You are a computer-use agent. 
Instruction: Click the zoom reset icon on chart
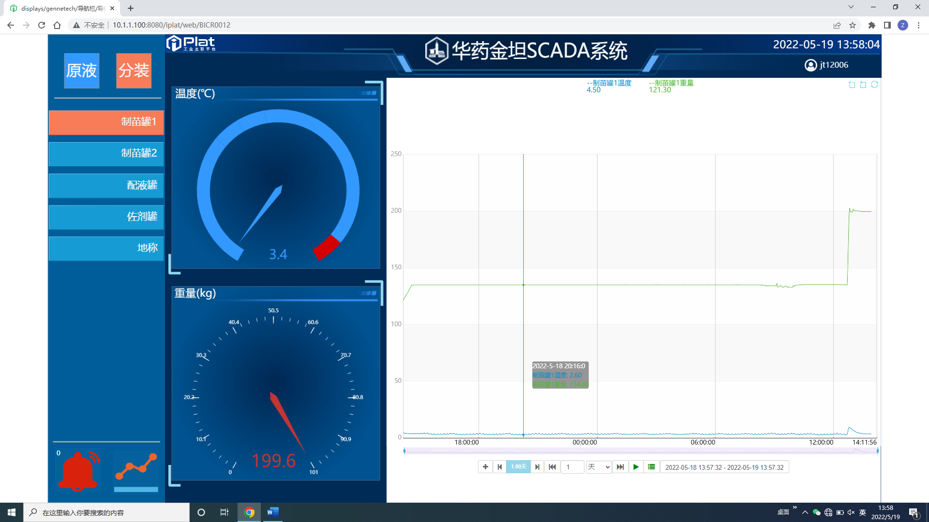point(863,85)
